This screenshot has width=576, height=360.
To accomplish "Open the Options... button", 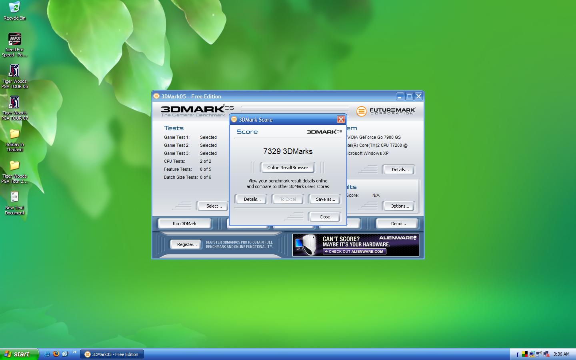I will [x=400, y=206].
